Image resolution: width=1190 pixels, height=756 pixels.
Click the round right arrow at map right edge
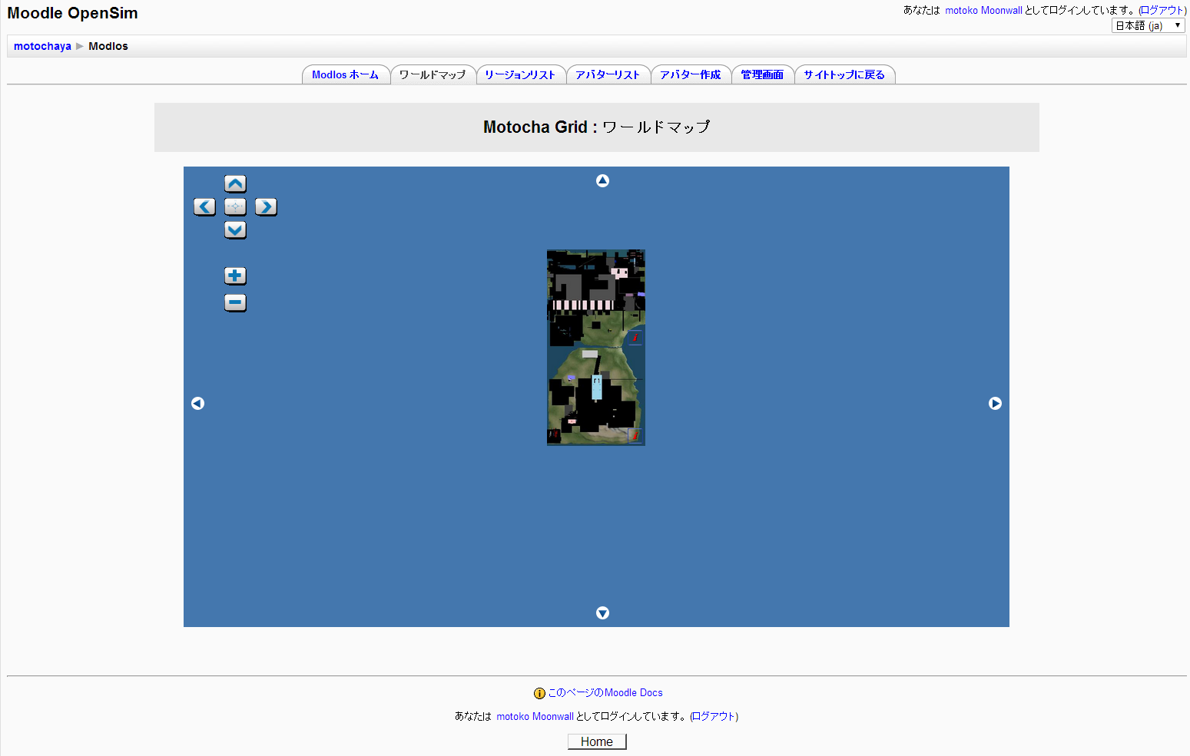[x=995, y=403]
